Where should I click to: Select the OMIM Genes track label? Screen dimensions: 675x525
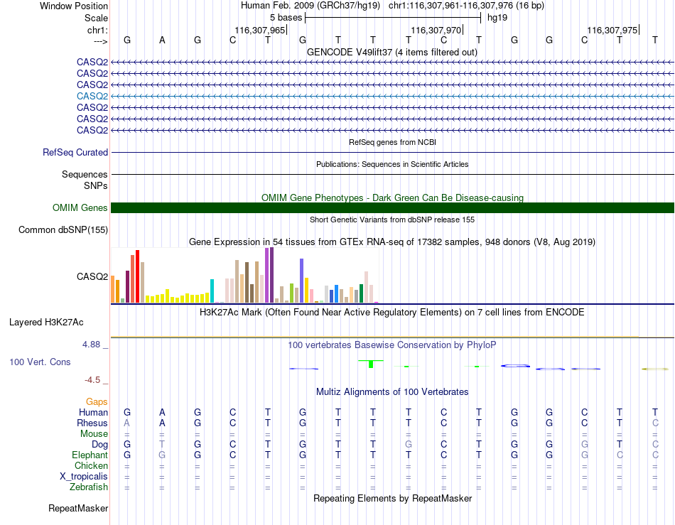80,208
